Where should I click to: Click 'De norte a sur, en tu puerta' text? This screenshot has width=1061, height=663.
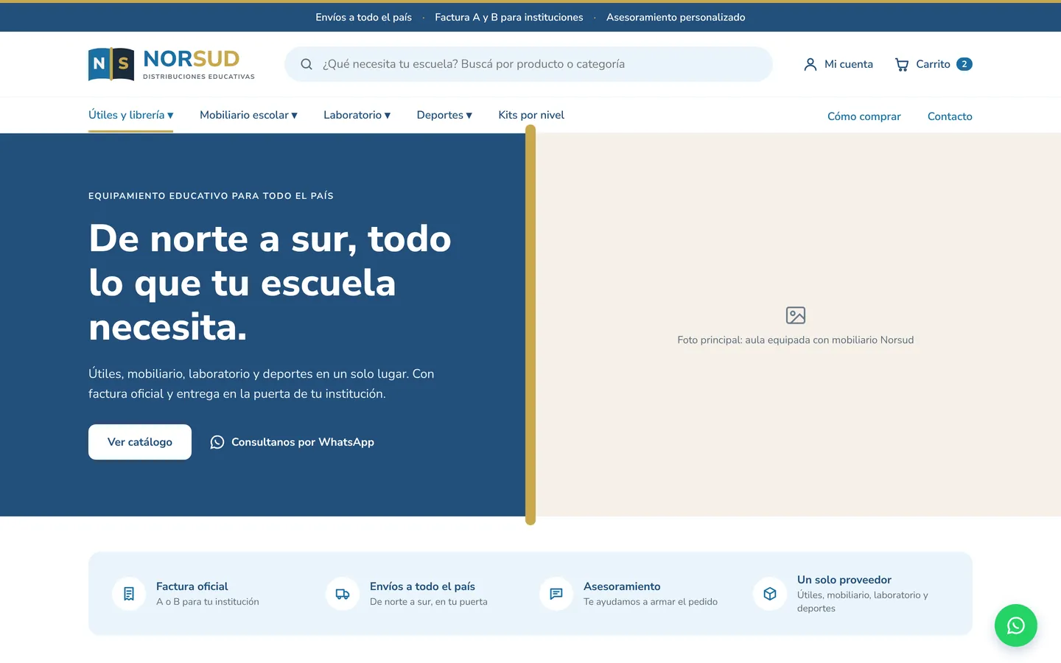click(429, 602)
